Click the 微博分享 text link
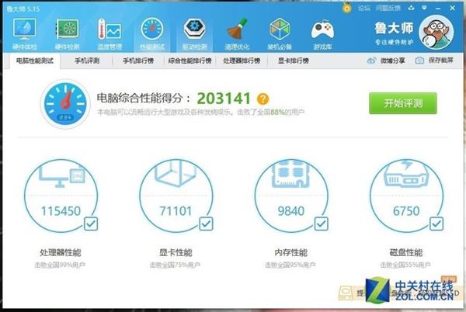The width and height of the screenshot is (466, 312). (392, 61)
